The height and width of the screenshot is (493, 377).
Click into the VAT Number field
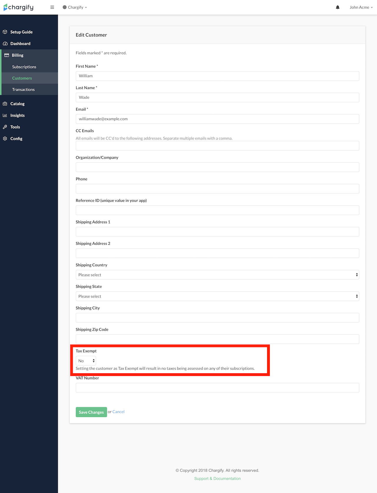[x=217, y=388]
